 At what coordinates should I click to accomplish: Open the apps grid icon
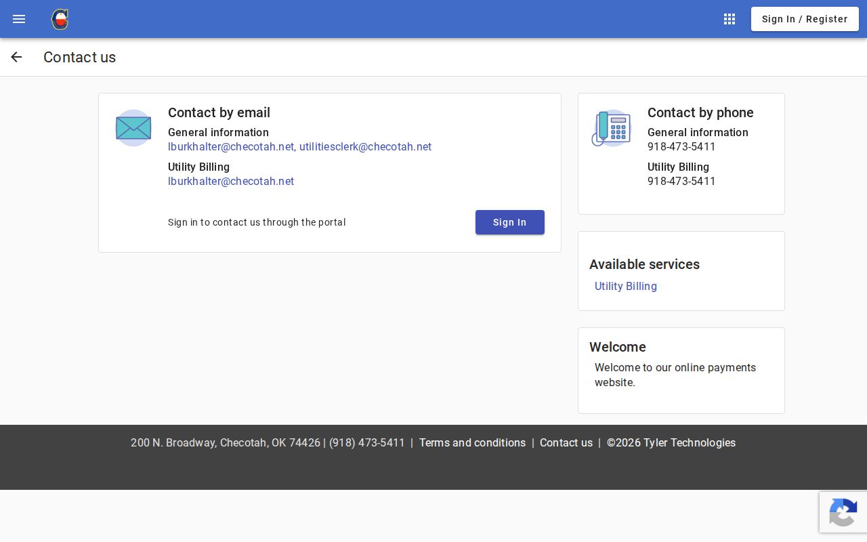coord(729,19)
